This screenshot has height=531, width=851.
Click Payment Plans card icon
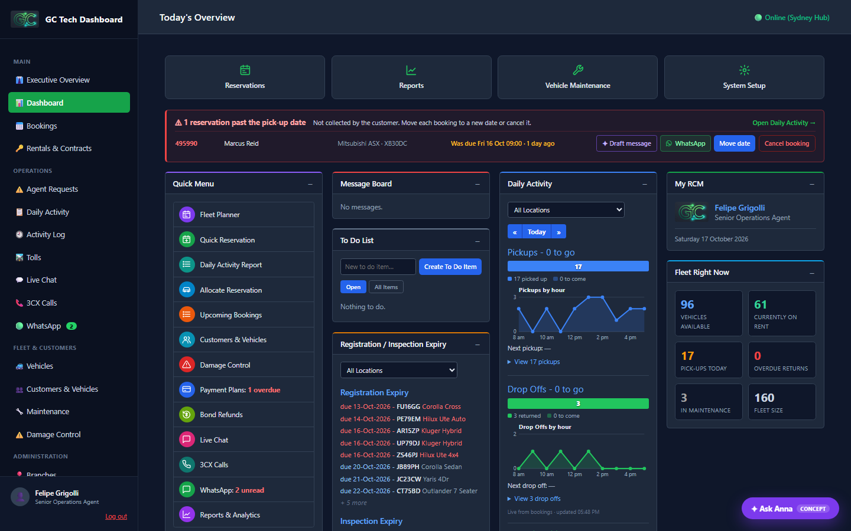[x=187, y=389]
